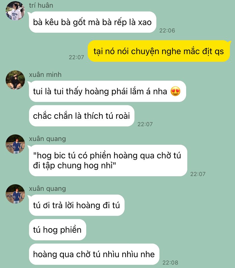
Task: Select the 'trí huân' sender name
Action: pyautogui.click(x=41, y=5)
